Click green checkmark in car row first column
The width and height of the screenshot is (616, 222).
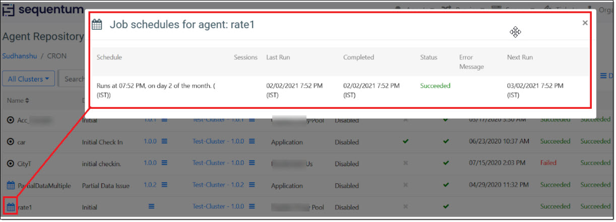(x=405, y=141)
